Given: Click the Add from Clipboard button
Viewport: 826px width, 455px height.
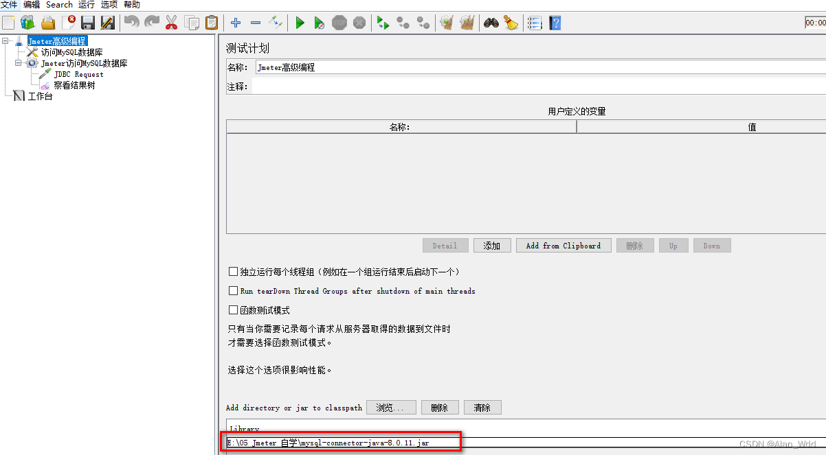Looking at the screenshot, I should (x=563, y=245).
